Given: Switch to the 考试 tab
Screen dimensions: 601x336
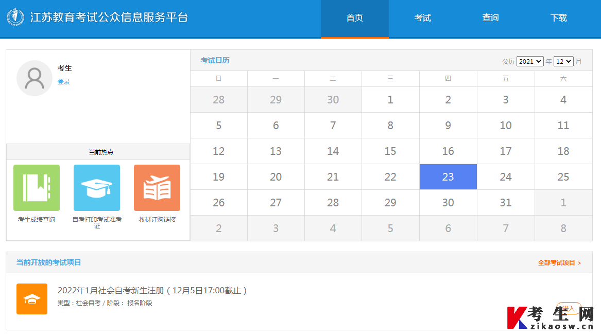Looking at the screenshot, I should click(x=422, y=18).
